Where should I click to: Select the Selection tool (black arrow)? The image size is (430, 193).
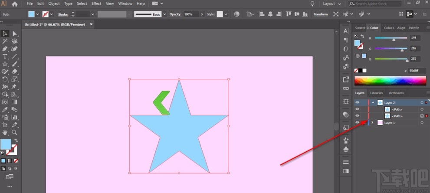tap(5, 33)
